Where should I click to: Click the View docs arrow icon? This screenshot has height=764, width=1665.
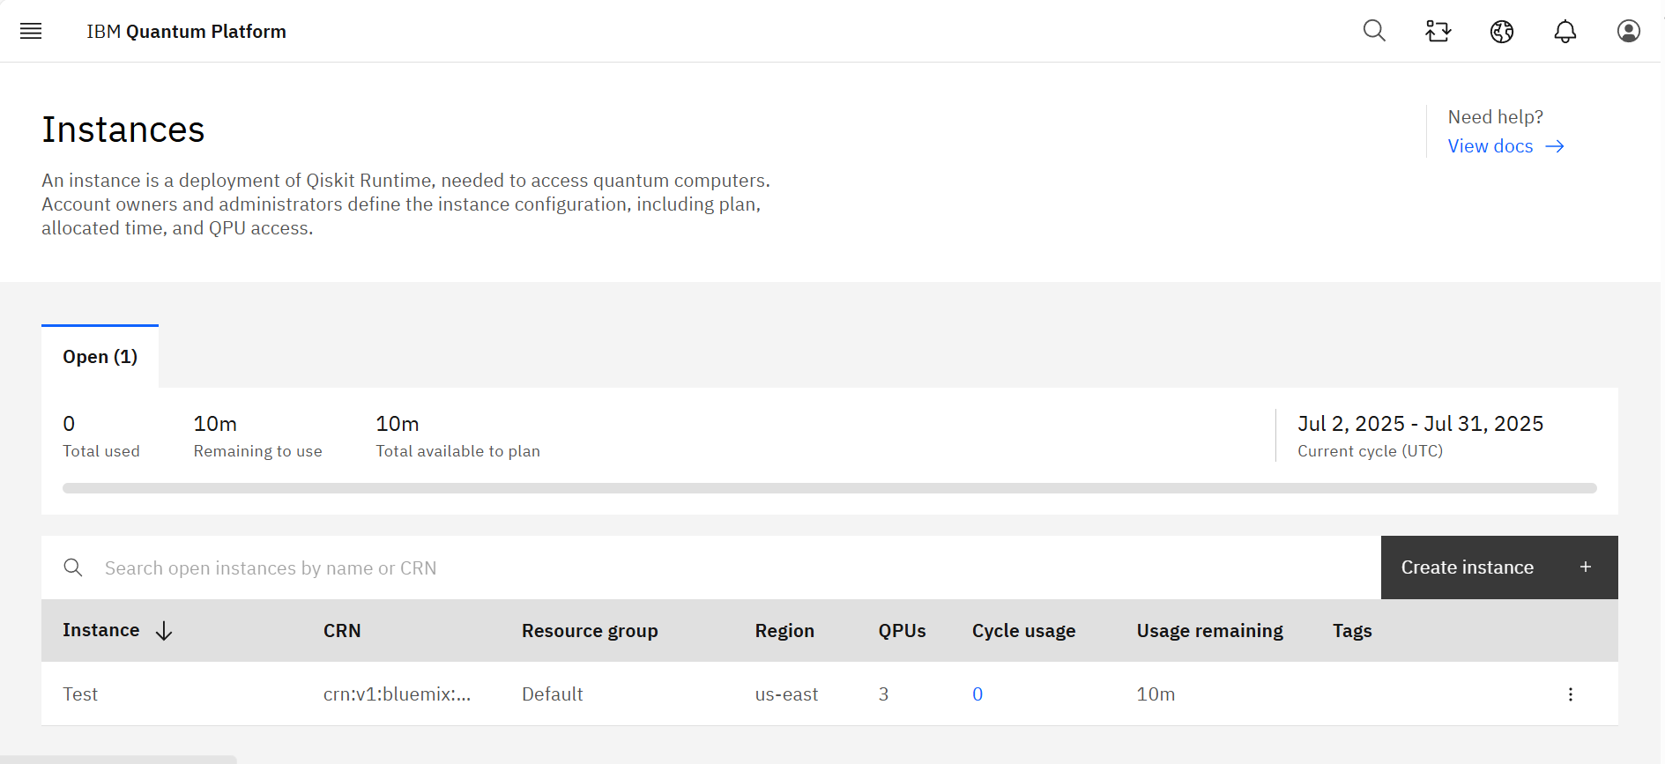[1555, 146]
